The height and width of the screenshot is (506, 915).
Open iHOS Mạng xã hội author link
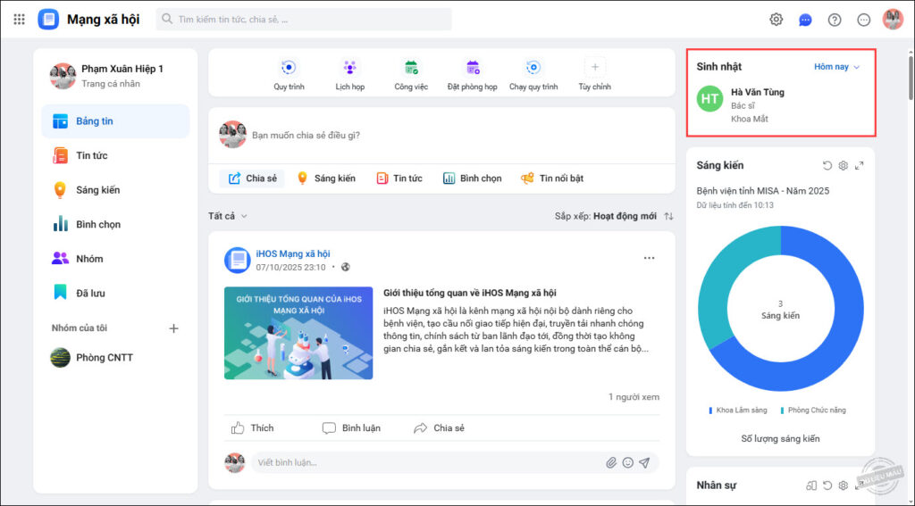tap(293, 254)
